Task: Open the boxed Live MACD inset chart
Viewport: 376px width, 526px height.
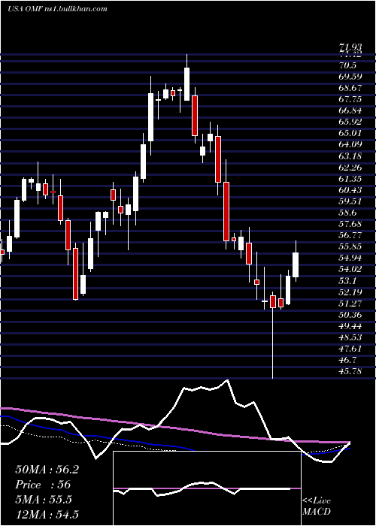Action: 207,488
